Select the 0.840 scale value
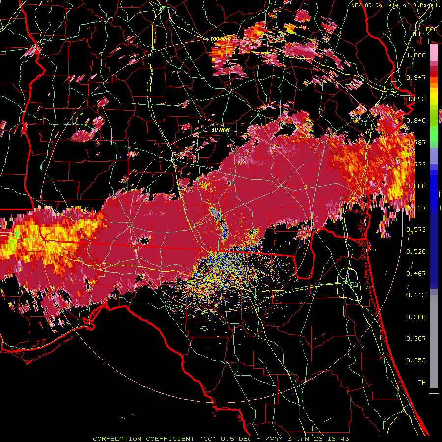This screenshot has width=442, height=442. (x=416, y=121)
